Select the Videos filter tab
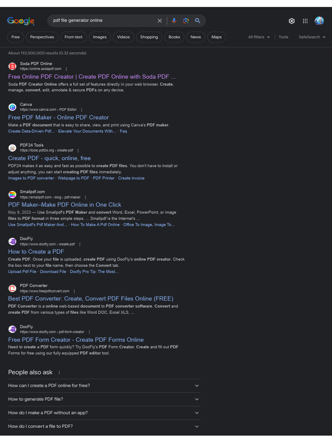Viewport: 332px width, 443px height. tap(123, 37)
